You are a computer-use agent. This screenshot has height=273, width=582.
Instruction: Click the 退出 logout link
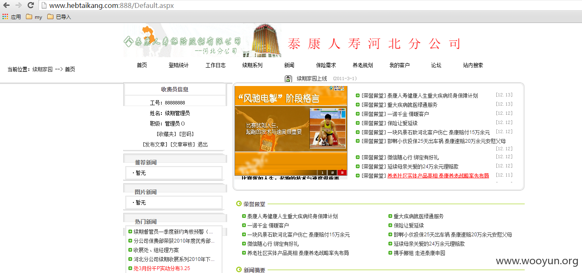[203, 144]
